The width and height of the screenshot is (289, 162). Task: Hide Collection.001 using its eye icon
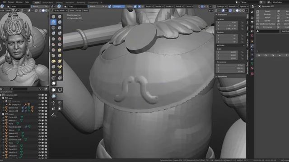pyautogui.click(x=39, y=95)
